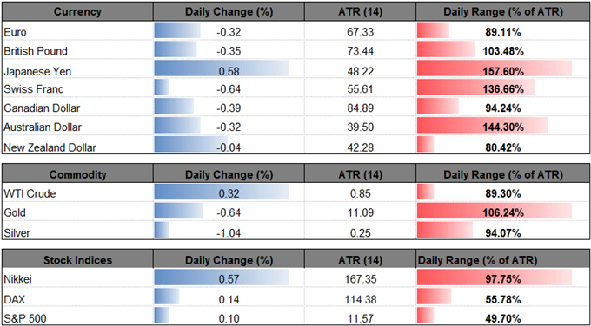
Task: Click the Stock Indices header
Action: [x=77, y=260]
